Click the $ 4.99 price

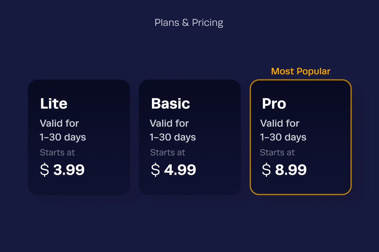click(173, 170)
